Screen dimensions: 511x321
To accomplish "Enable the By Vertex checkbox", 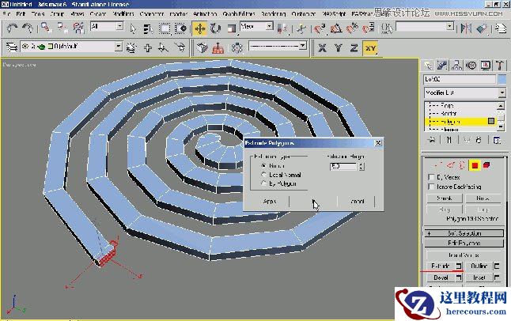I will point(431,177).
